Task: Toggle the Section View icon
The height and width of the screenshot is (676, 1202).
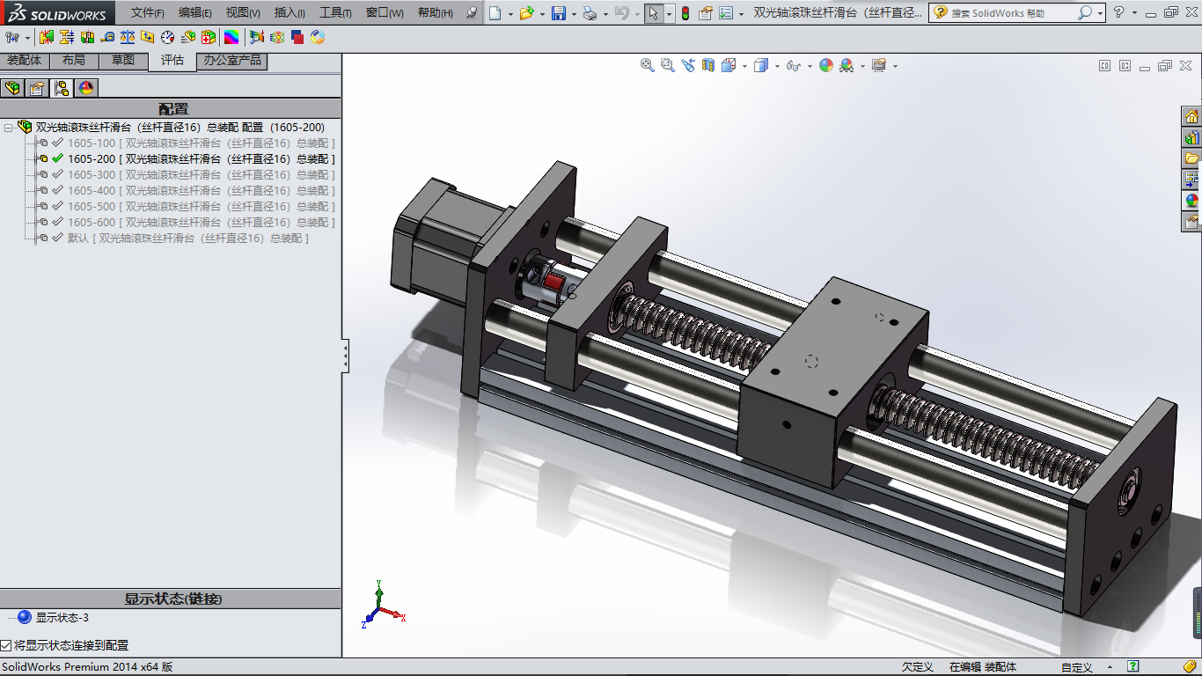Action: click(708, 65)
